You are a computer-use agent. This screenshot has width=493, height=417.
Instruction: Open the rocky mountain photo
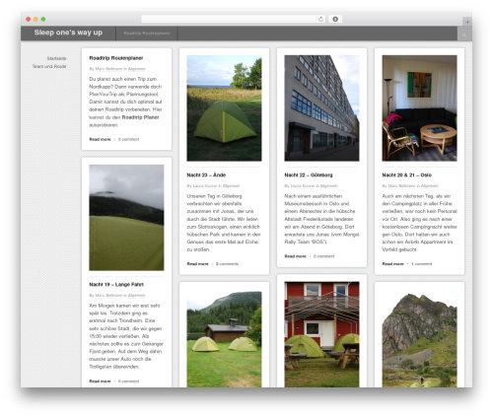click(x=419, y=334)
